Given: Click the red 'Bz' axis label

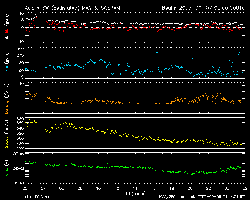Looking at the screenshot, I should [7, 30].
